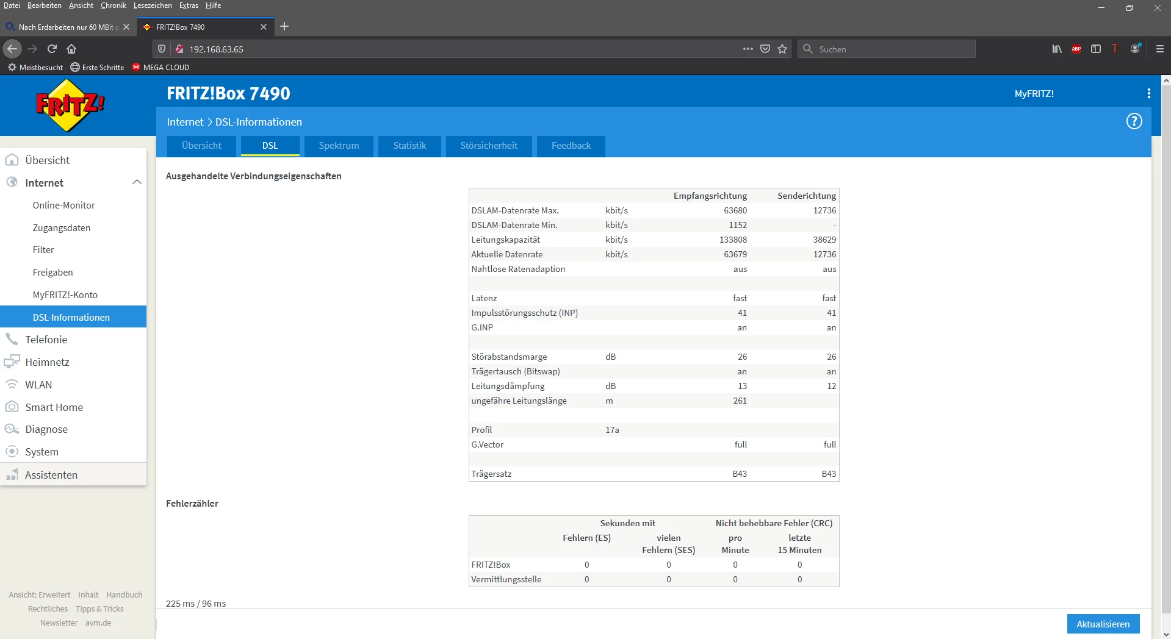Open page actions three-dot menu in address bar
Image resolution: width=1171 pixels, height=639 pixels.
pyautogui.click(x=748, y=49)
